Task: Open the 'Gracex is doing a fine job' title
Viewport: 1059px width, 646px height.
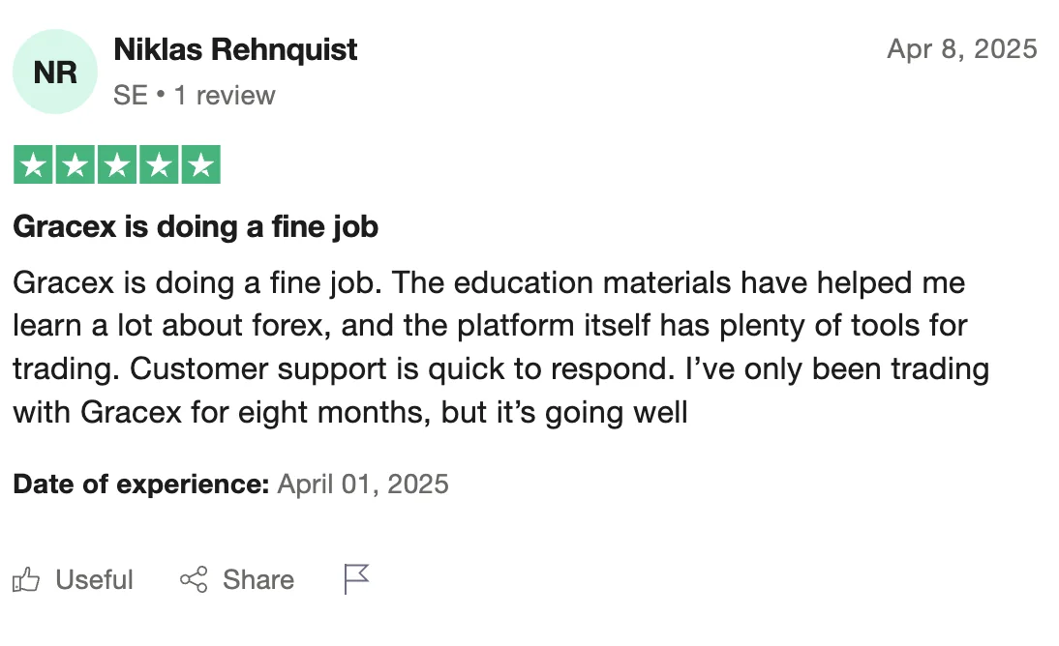Action: point(196,227)
